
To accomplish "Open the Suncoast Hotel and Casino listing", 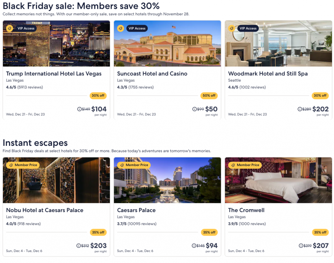I will point(152,74).
